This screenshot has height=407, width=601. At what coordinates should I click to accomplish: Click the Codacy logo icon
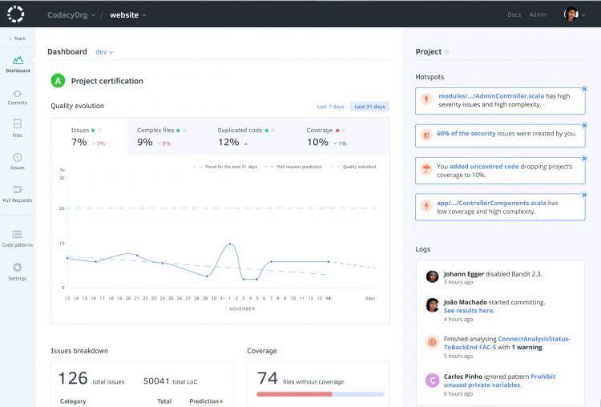[16, 14]
